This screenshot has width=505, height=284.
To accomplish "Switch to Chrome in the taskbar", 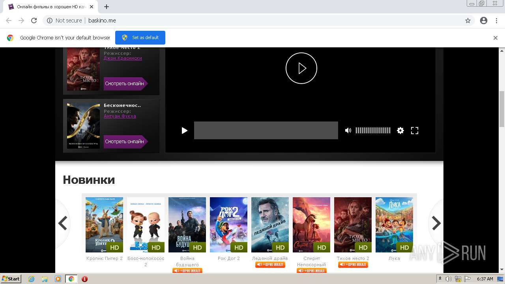I will (71, 279).
